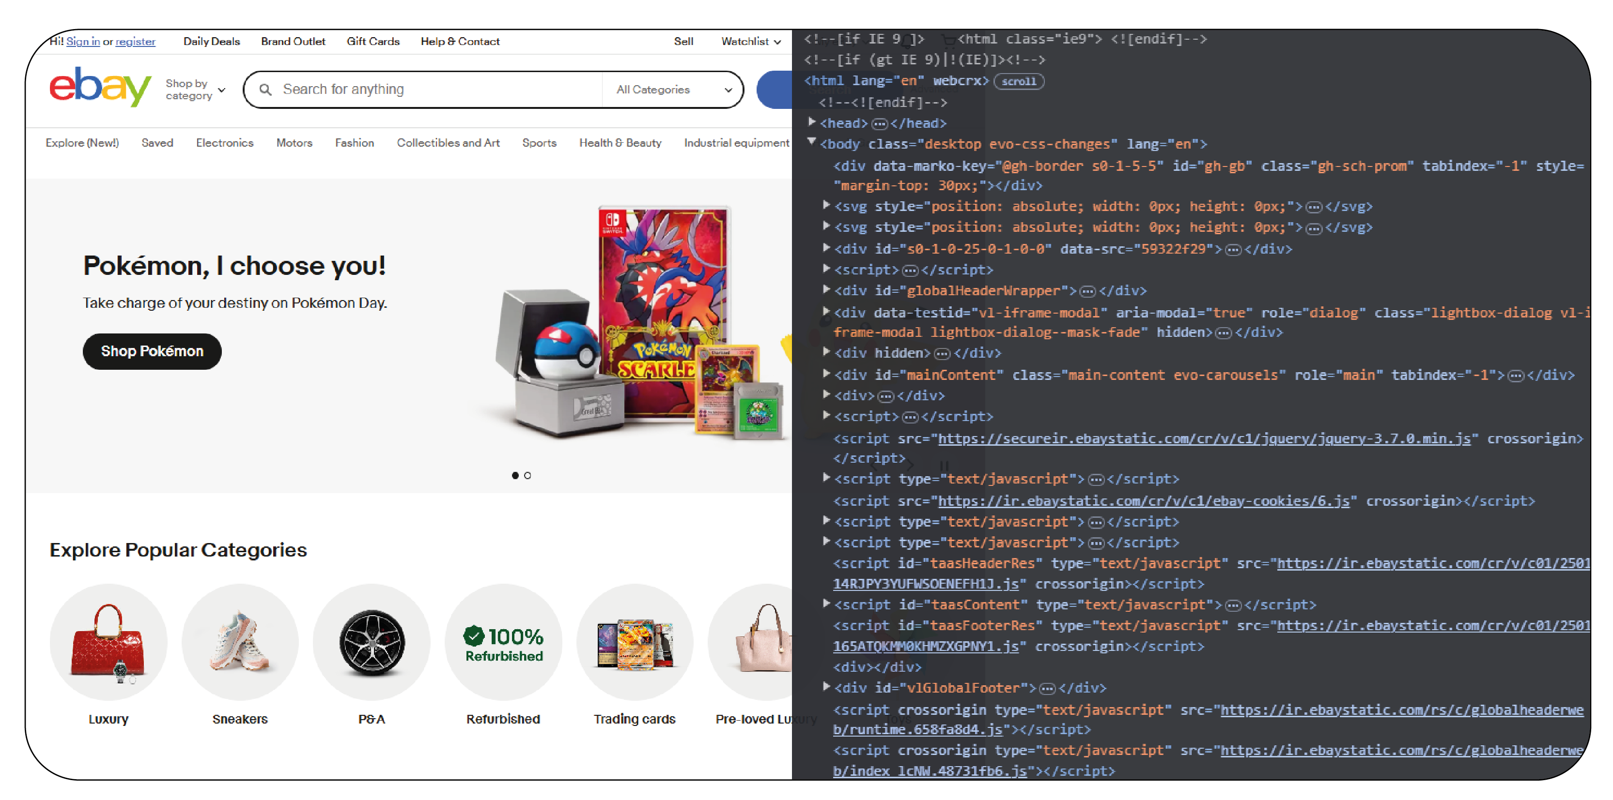Open the Trading cards icon
Screen dimensions: 1613x800
(x=635, y=642)
